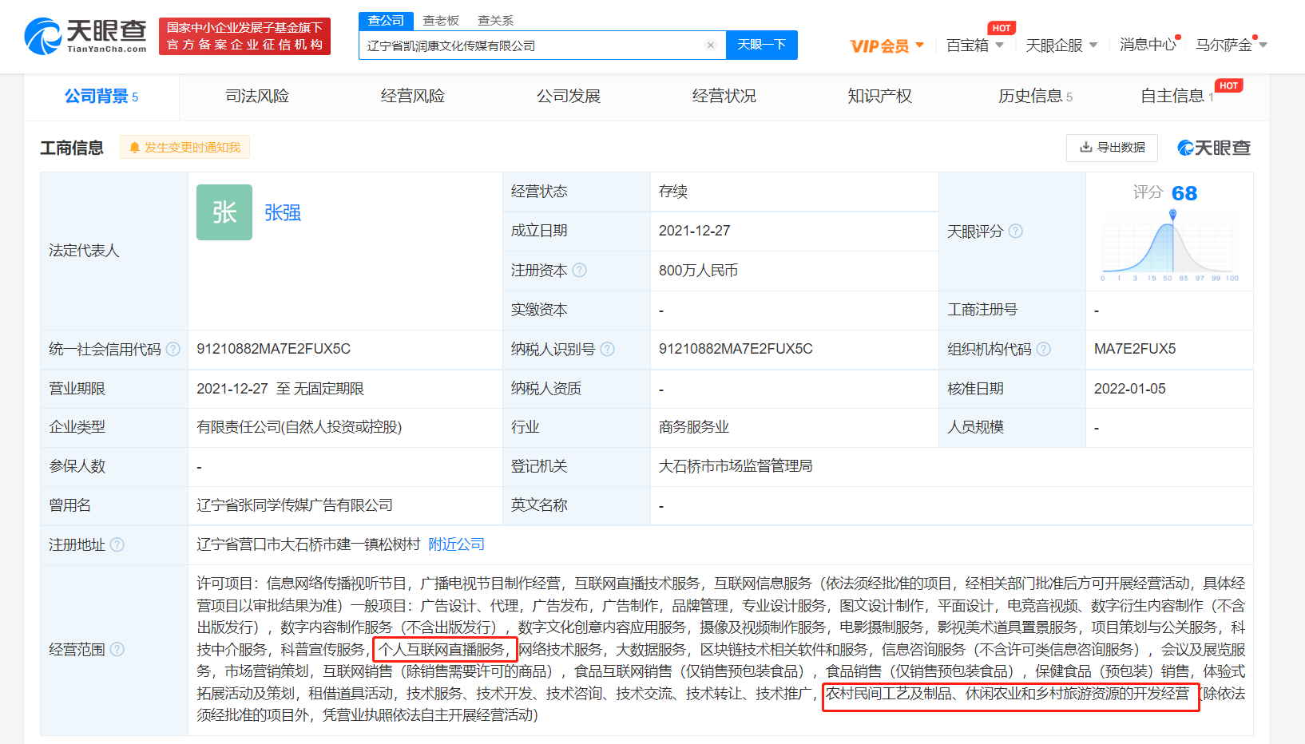Clear the search box with the X icon
The height and width of the screenshot is (744, 1305).
pos(710,46)
